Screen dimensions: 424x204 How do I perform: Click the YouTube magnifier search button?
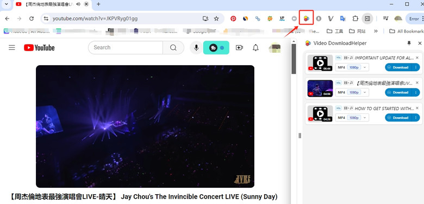pos(173,48)
